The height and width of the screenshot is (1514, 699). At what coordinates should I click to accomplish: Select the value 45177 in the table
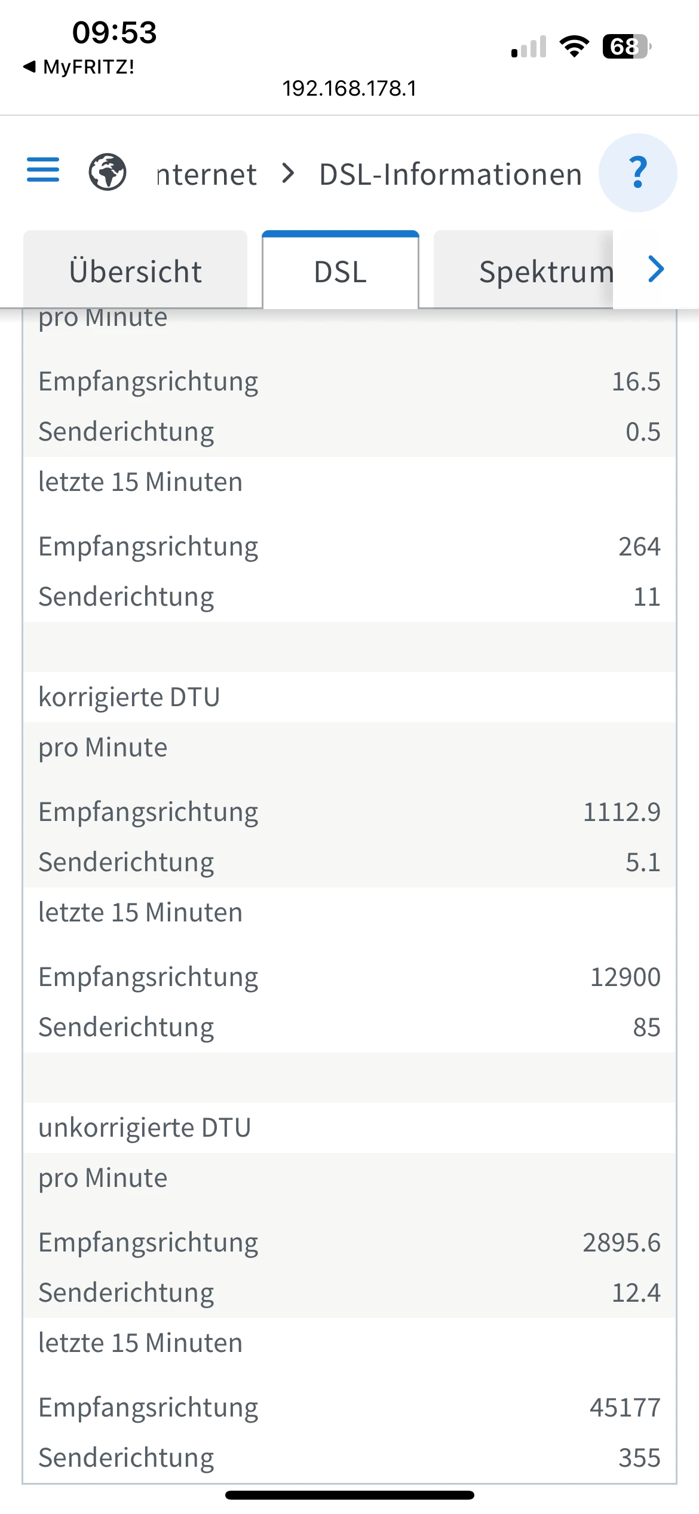(625, 1408)
